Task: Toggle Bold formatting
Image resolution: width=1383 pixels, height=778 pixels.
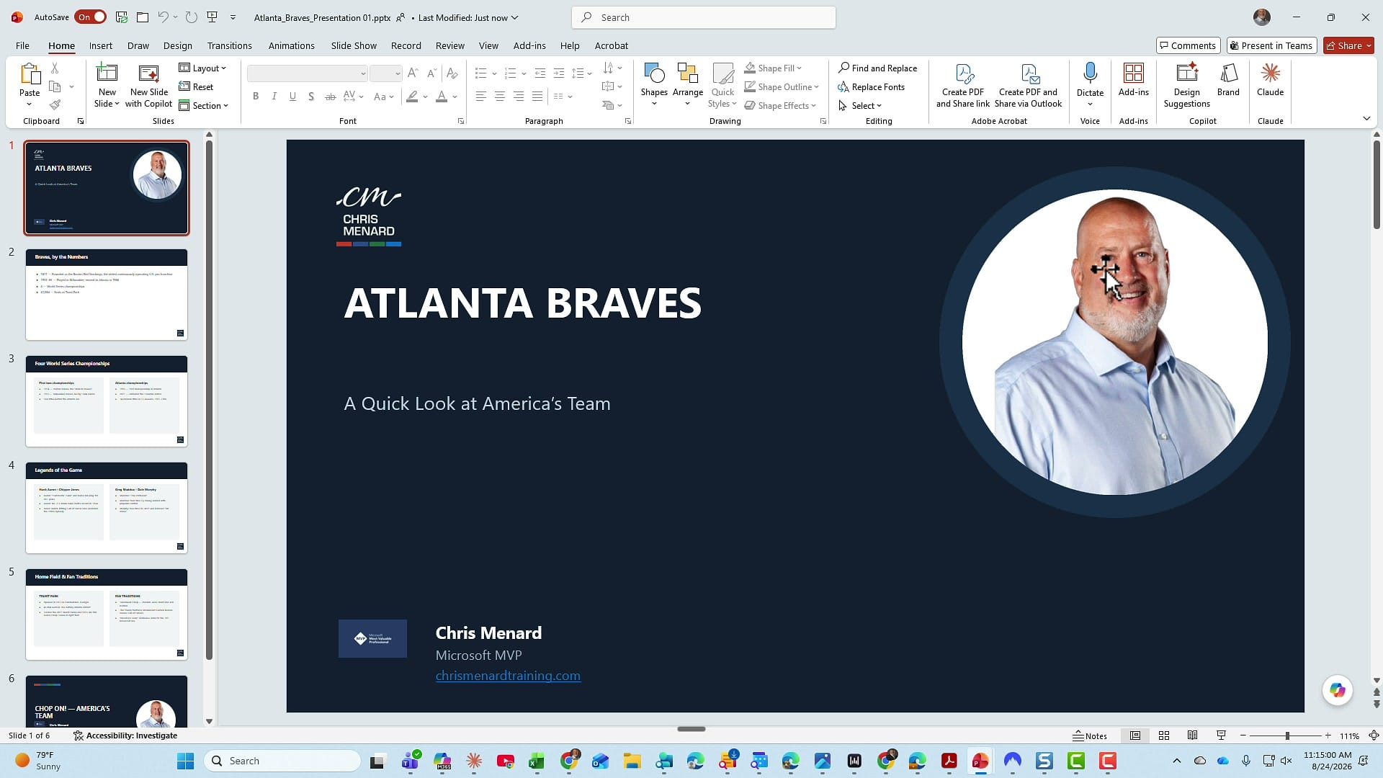Action: [255, 97]
